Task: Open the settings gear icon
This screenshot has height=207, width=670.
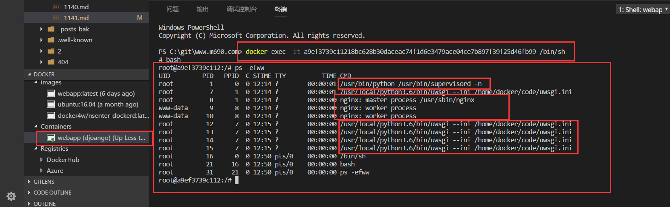Action: 11,196
